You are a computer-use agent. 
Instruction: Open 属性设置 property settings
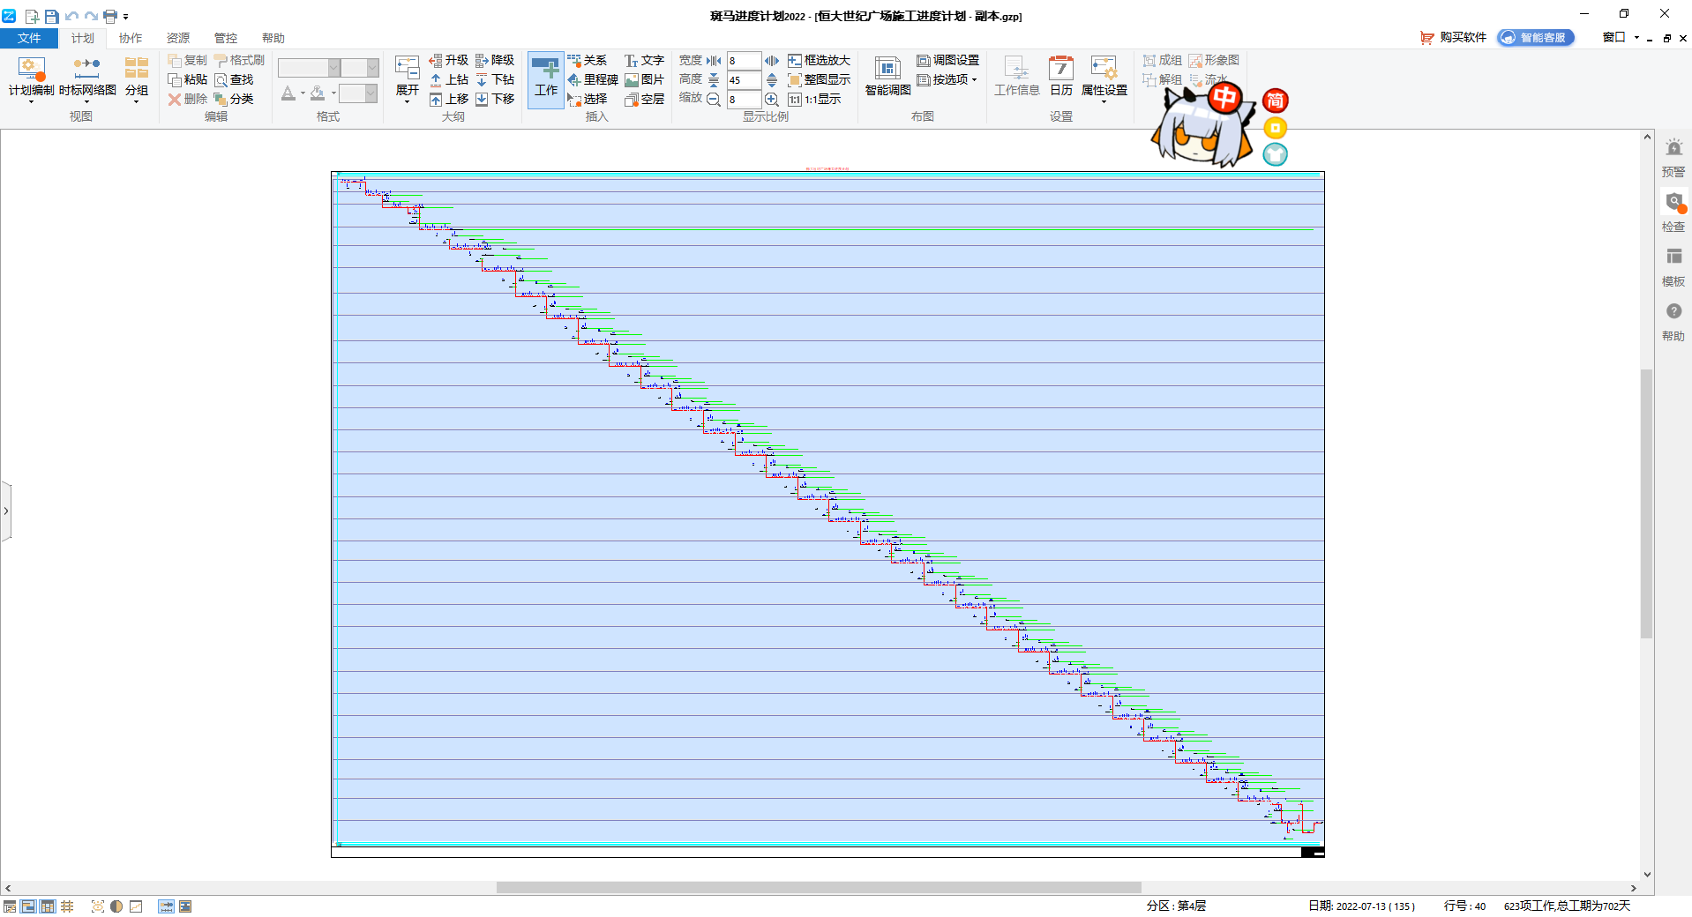pyautogui.click(x=1104, y=78)
